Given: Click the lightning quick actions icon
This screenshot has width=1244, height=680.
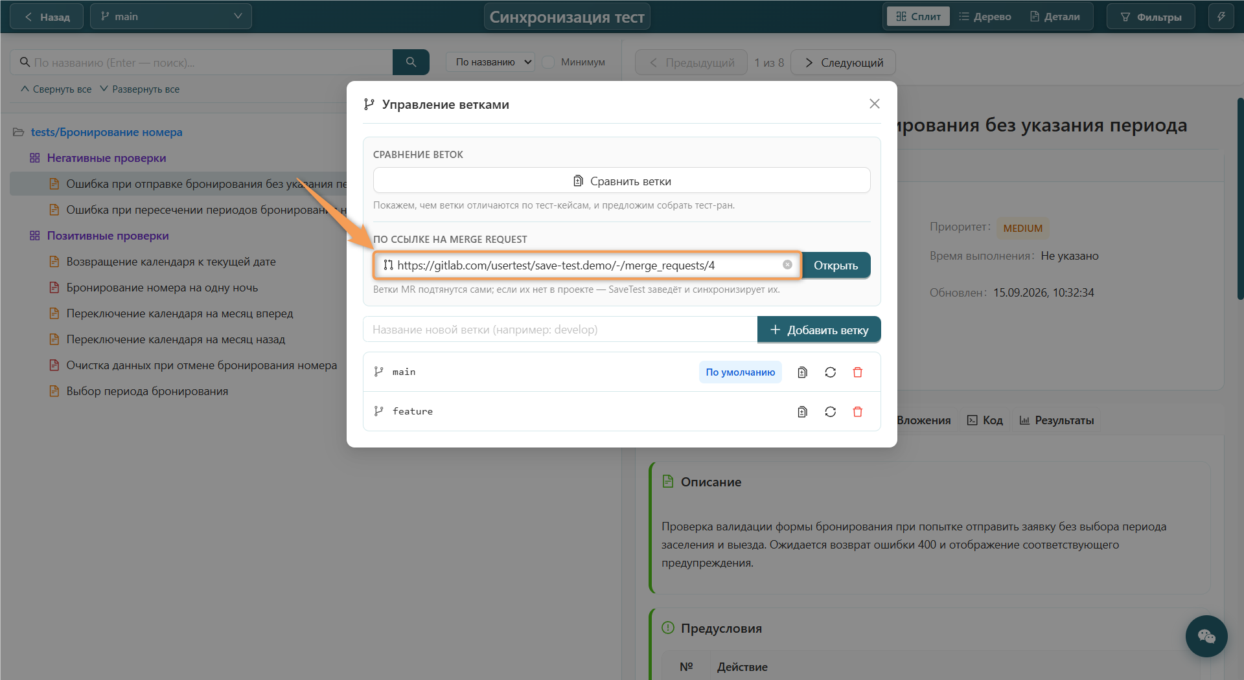Looking at the screenshot, I should click(1221, 17).
